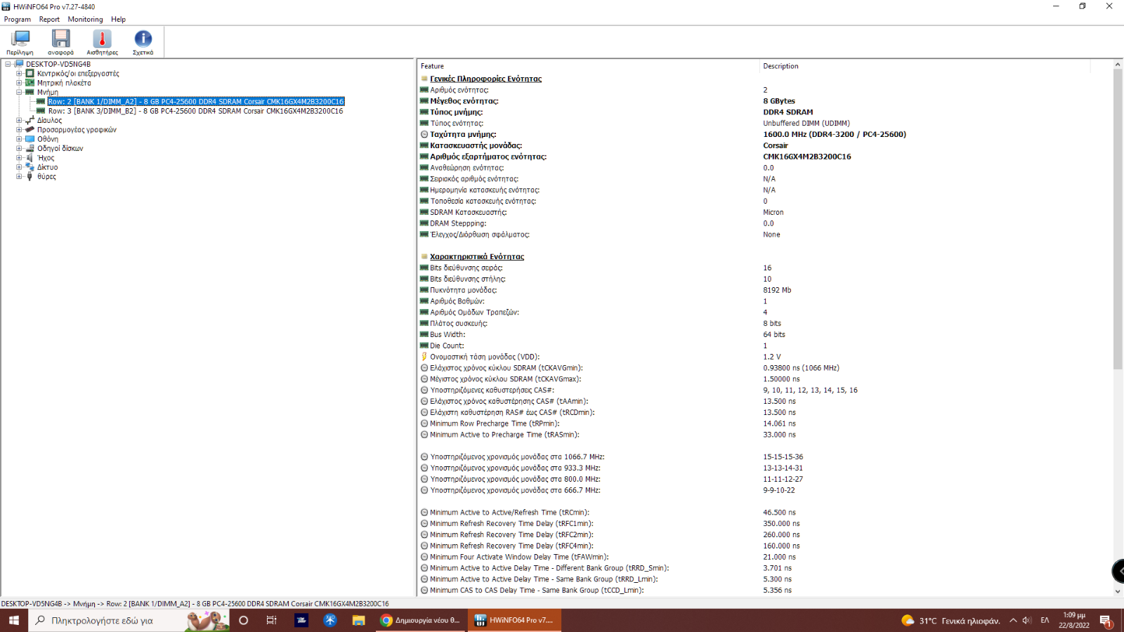The image size is (1124, 632).
Task: Open the Monitoring menu
Action: pos(85,19)
